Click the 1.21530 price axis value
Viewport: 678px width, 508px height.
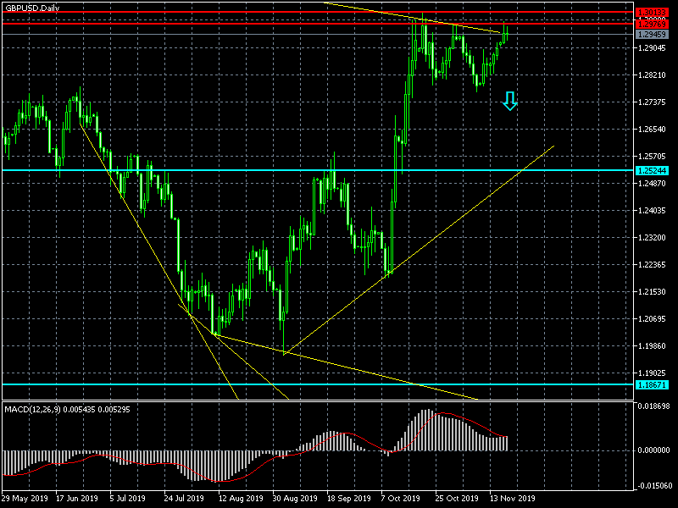click(x=652, y=292)
